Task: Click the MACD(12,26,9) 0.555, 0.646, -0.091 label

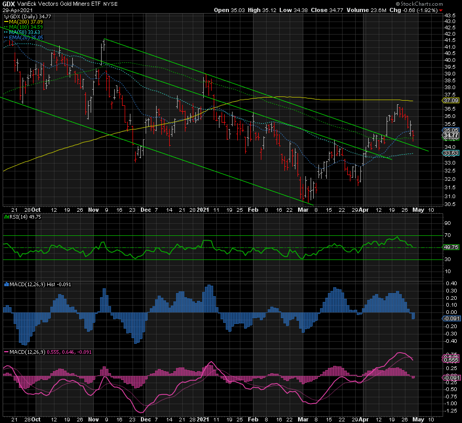Action: coord(50,352)
